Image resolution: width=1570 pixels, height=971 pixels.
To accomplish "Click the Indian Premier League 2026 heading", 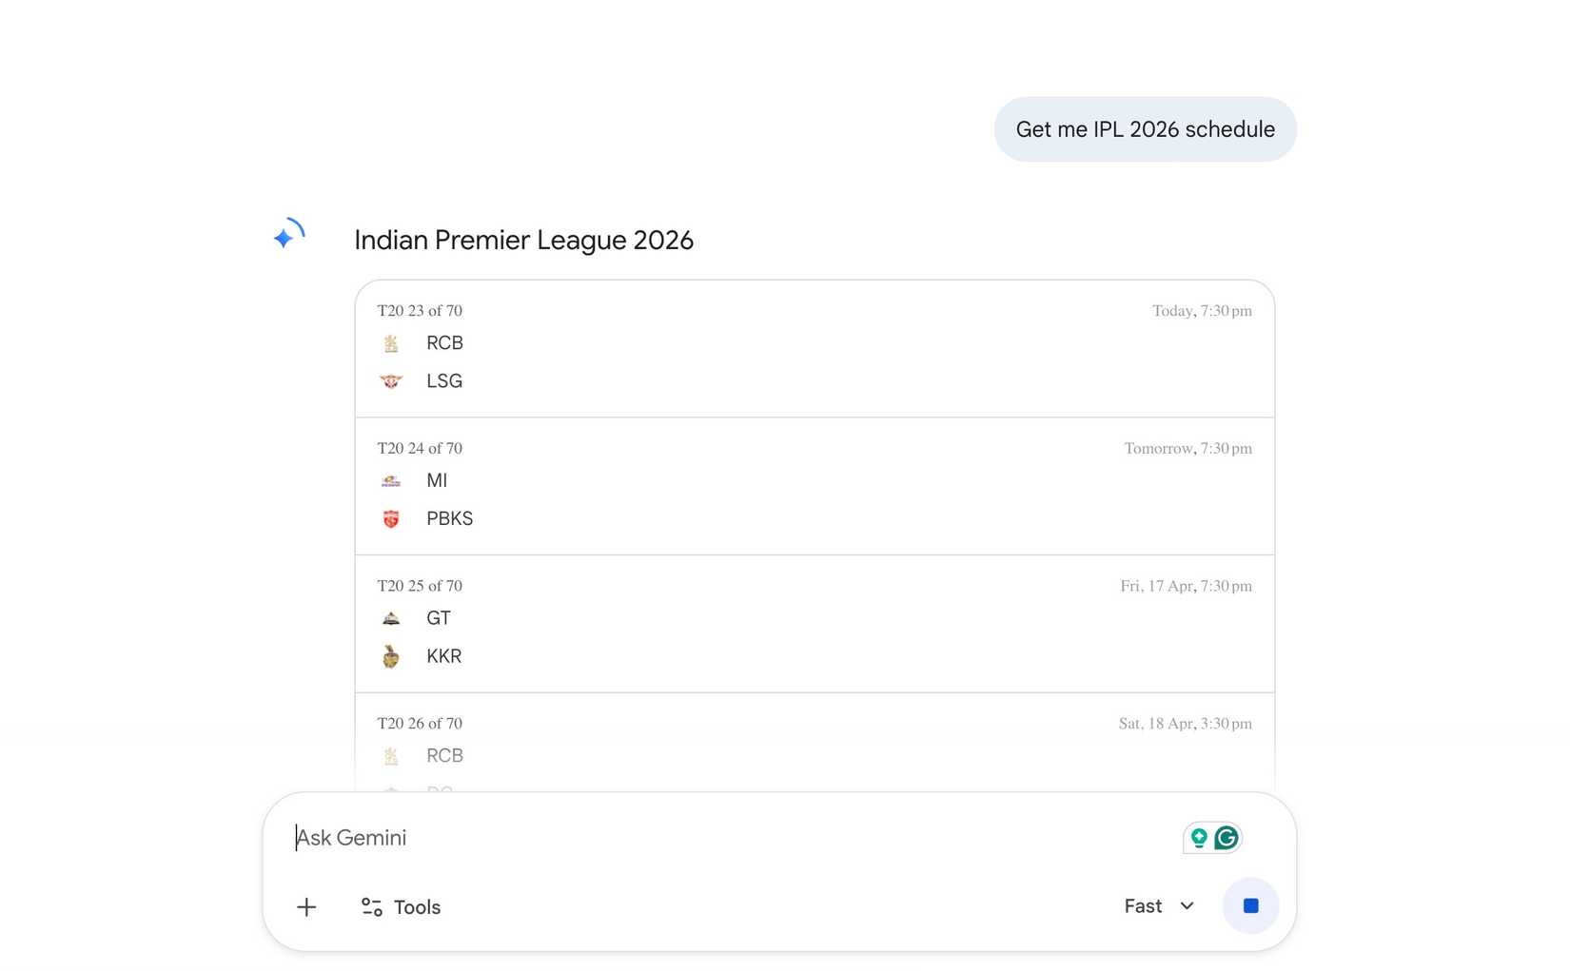I will [x=523, y=241].
